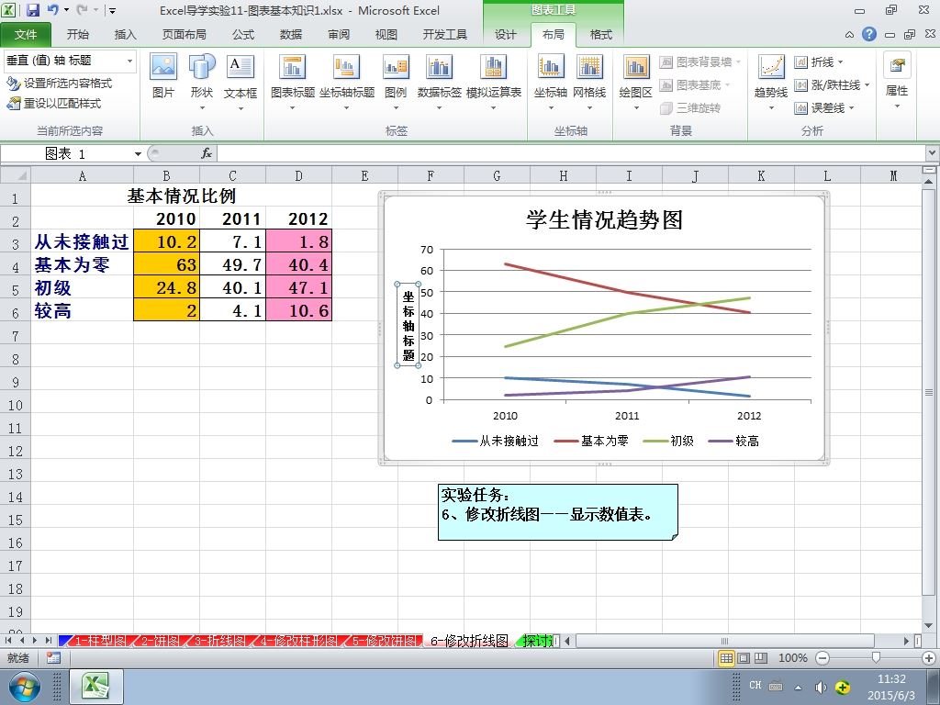
Task: Click 设置所选内容格式 (Format Selection)
Action: click(60, 84)
